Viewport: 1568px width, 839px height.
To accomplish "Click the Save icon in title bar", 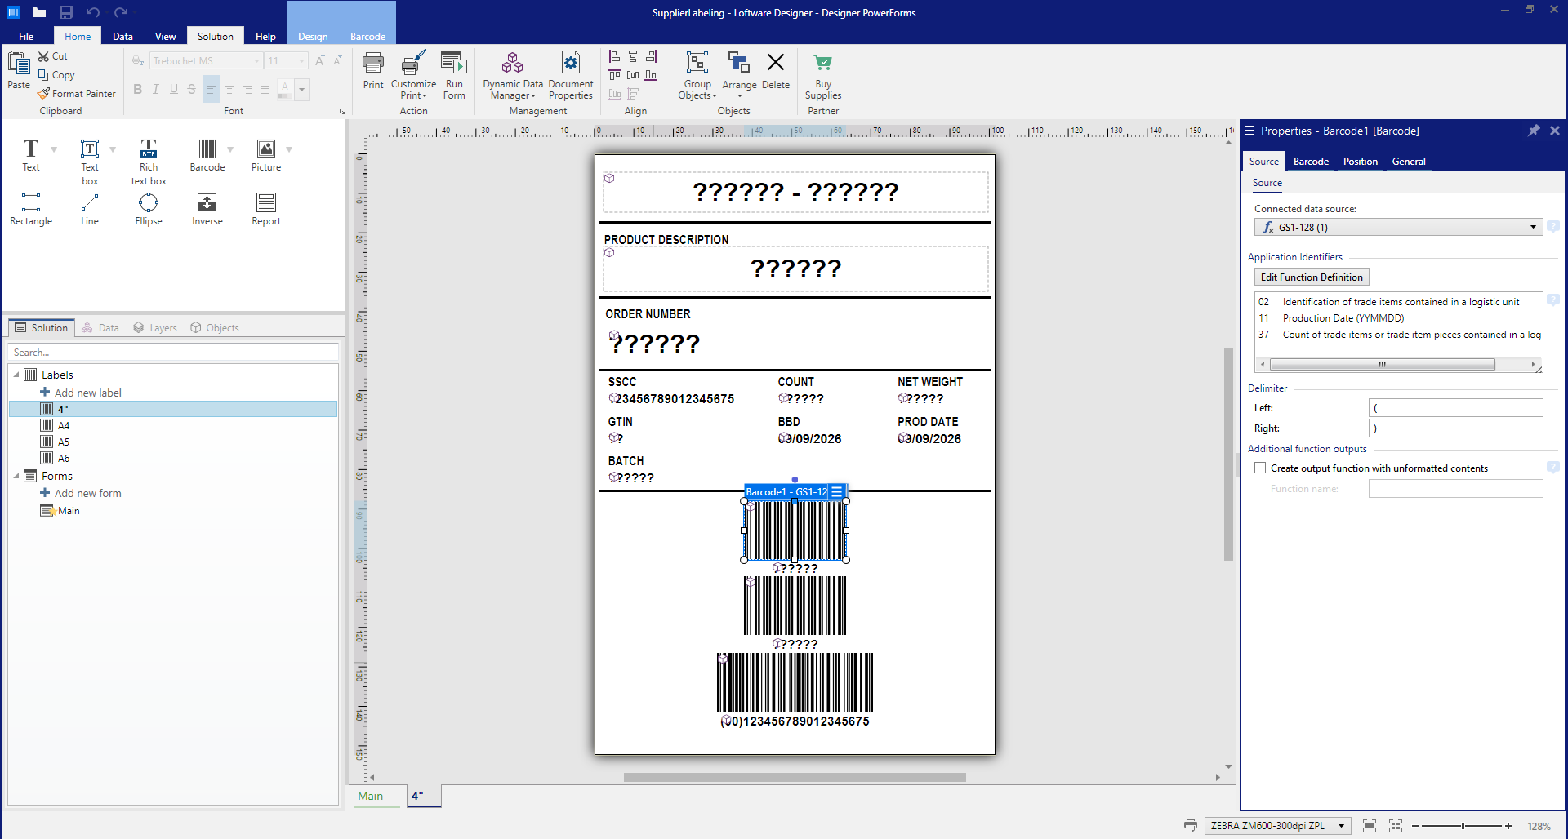I will coord(66,12).
